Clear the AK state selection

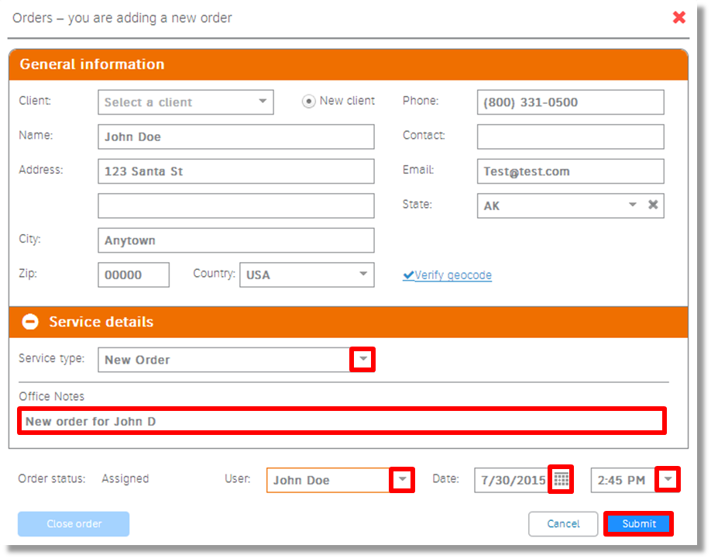click(x=653, y=205)
